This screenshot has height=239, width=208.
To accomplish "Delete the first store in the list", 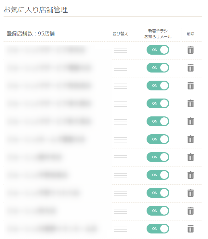I will pos(191,50).
